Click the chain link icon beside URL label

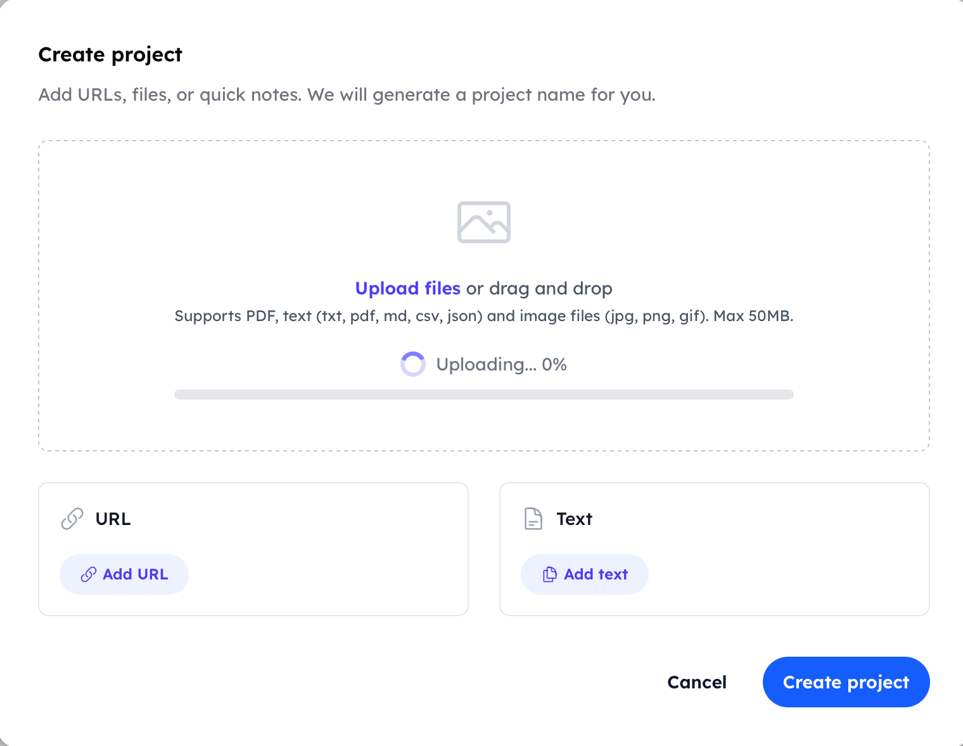point(72,518)
